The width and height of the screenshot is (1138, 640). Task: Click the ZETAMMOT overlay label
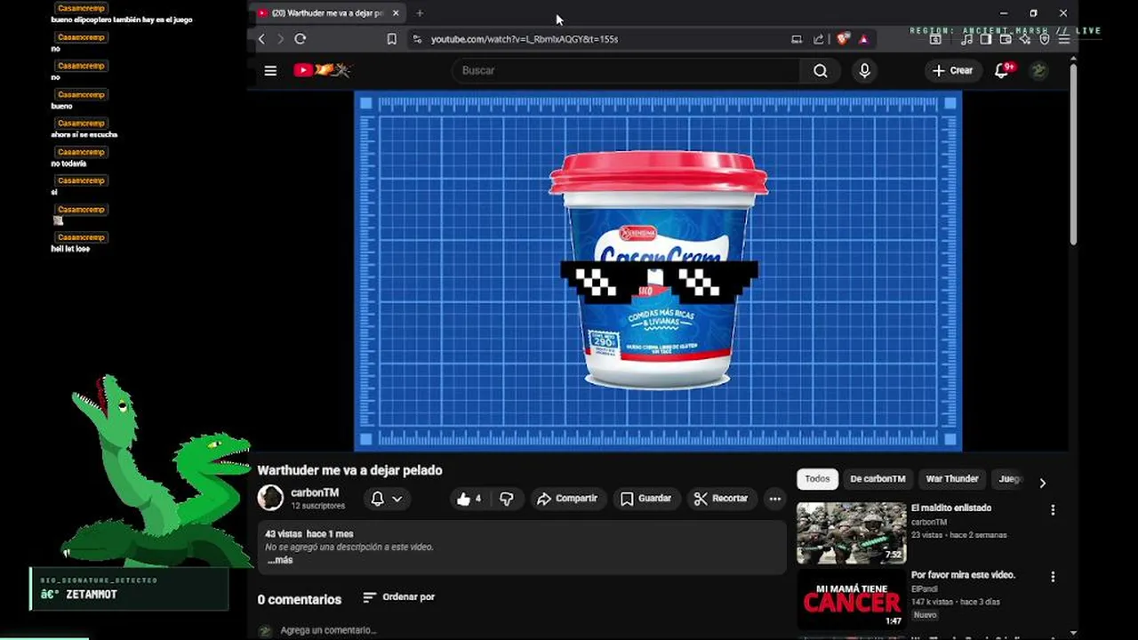pyautogui.click(x=92, y=595)
